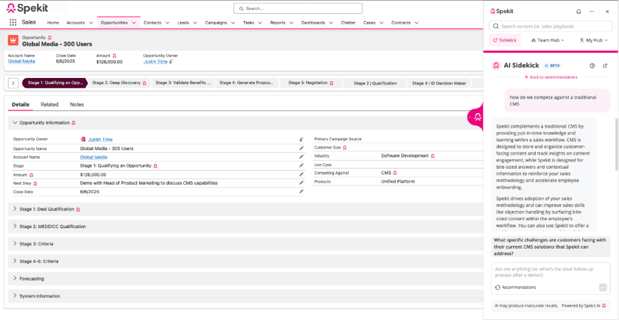Open the Opportunities nav dropdown arrow
This screenshot has width=619, height=320.
tap(134, 23)
